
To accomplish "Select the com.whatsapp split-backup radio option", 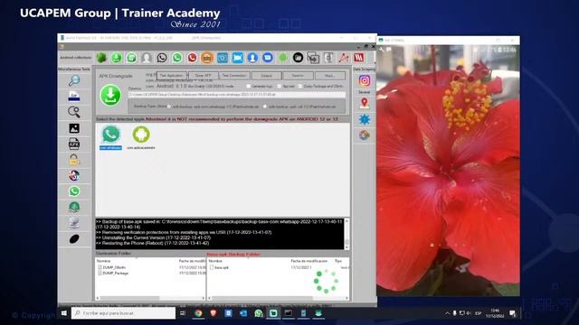I will [169, 107].
